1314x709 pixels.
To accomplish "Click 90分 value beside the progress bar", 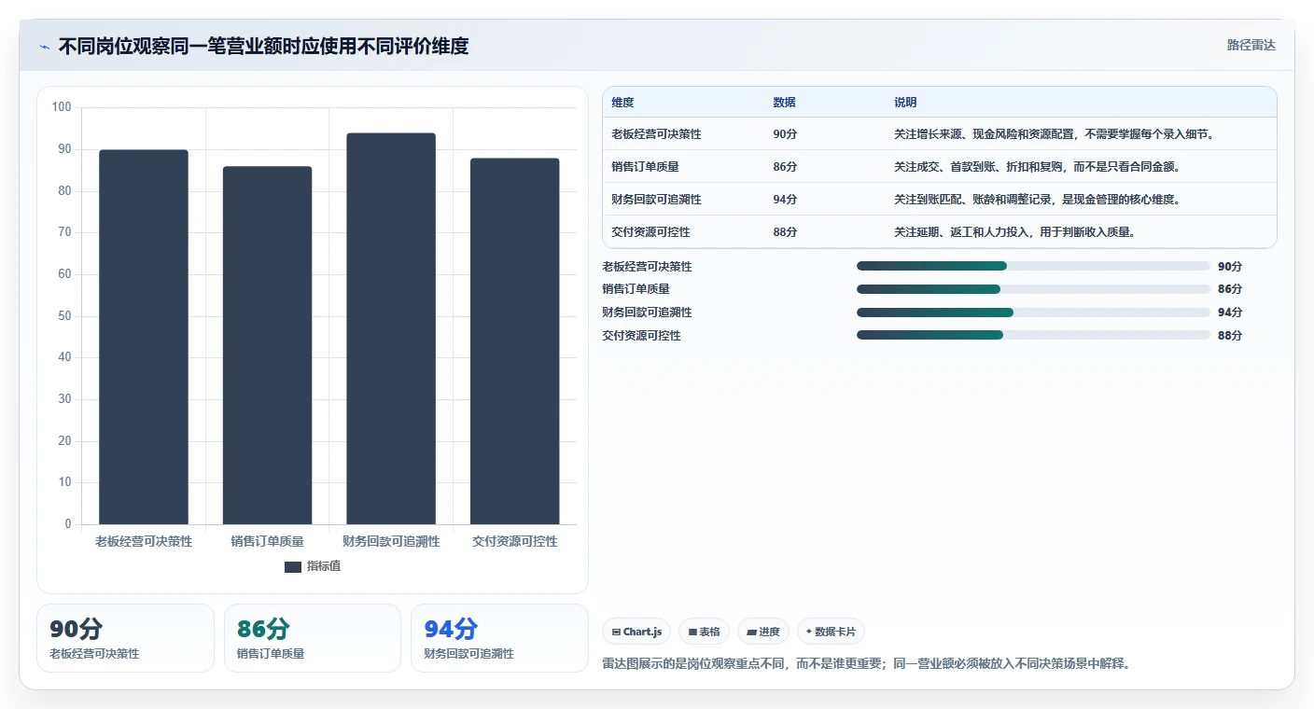I will click(x=1230, y=267).
